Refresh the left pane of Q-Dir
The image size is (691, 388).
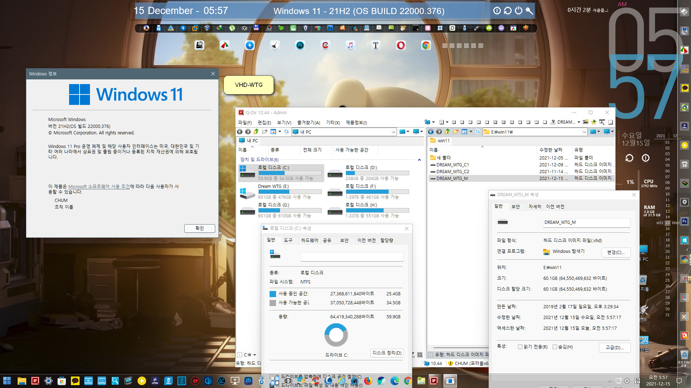click(286, 132)
